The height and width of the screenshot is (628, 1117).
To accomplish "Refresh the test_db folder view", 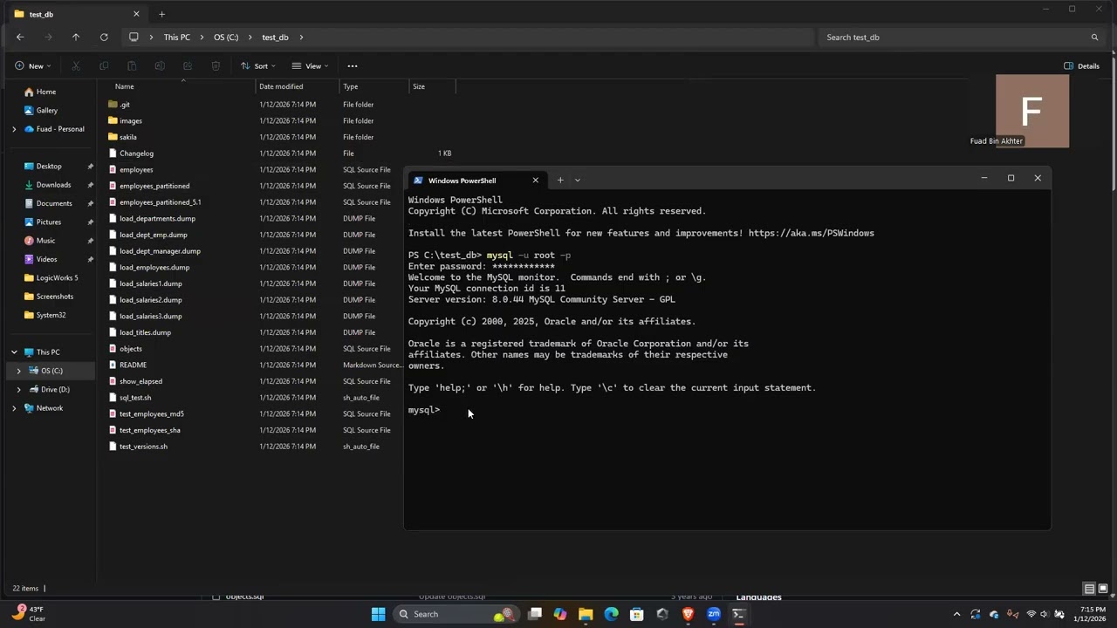I will tap(104, 38).
